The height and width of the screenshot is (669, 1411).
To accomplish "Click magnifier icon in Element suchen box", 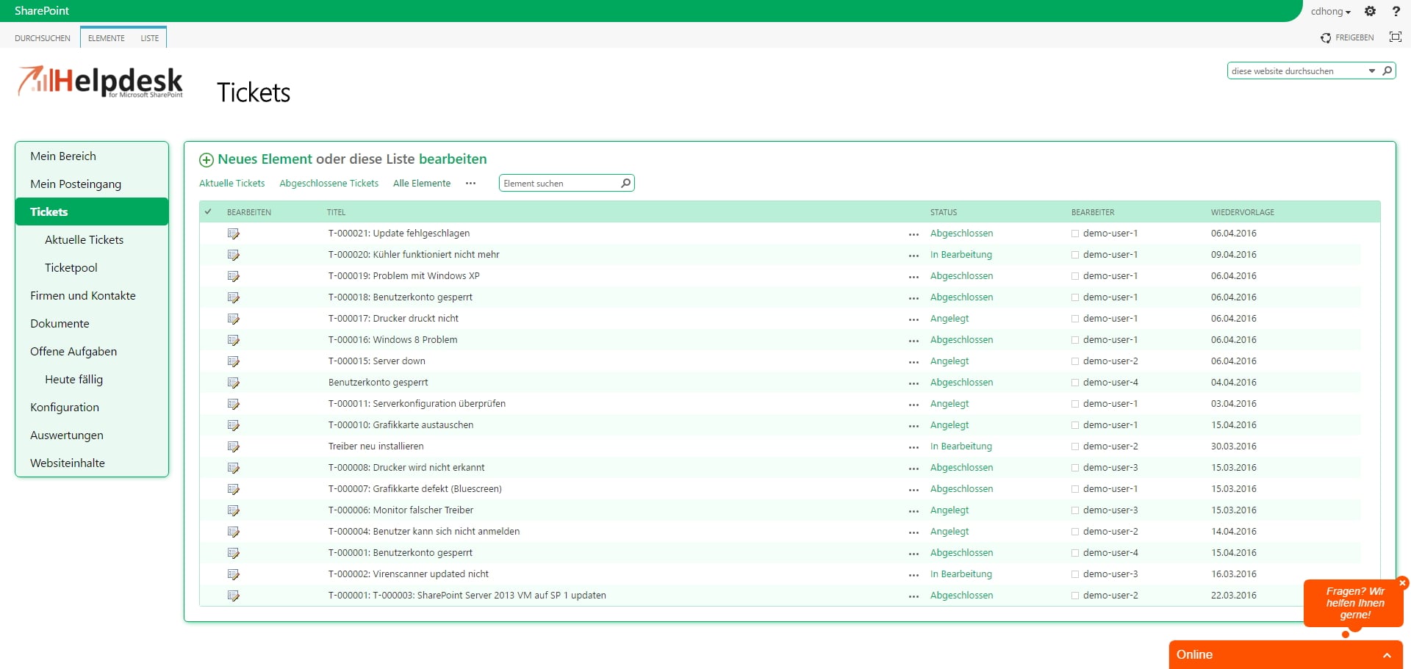I will click(x=625, y=183).
